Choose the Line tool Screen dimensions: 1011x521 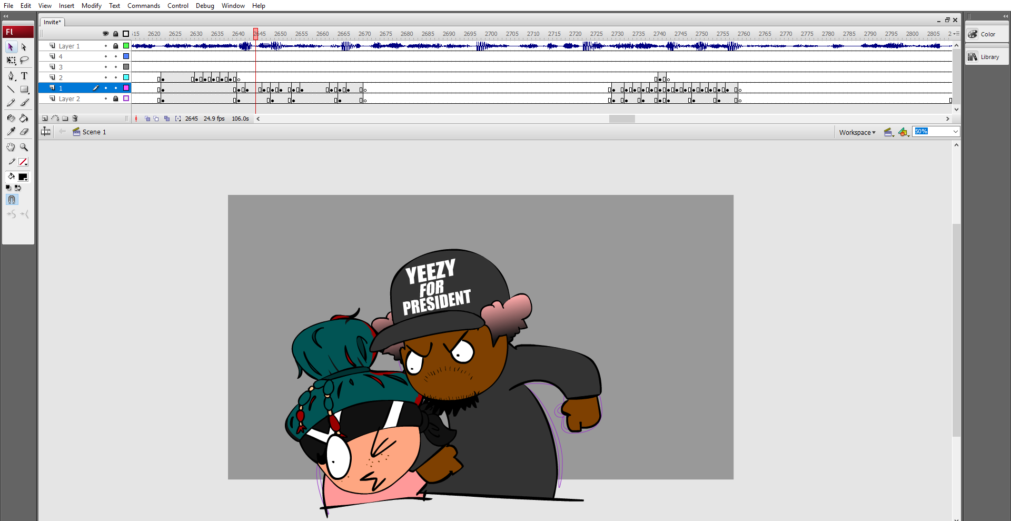coord(11,89)
